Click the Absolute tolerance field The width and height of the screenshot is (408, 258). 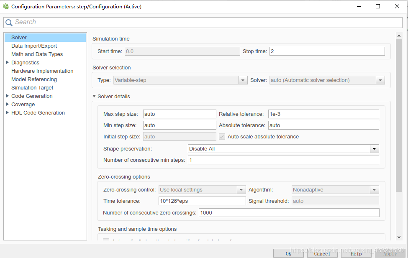tap(323, 125)
